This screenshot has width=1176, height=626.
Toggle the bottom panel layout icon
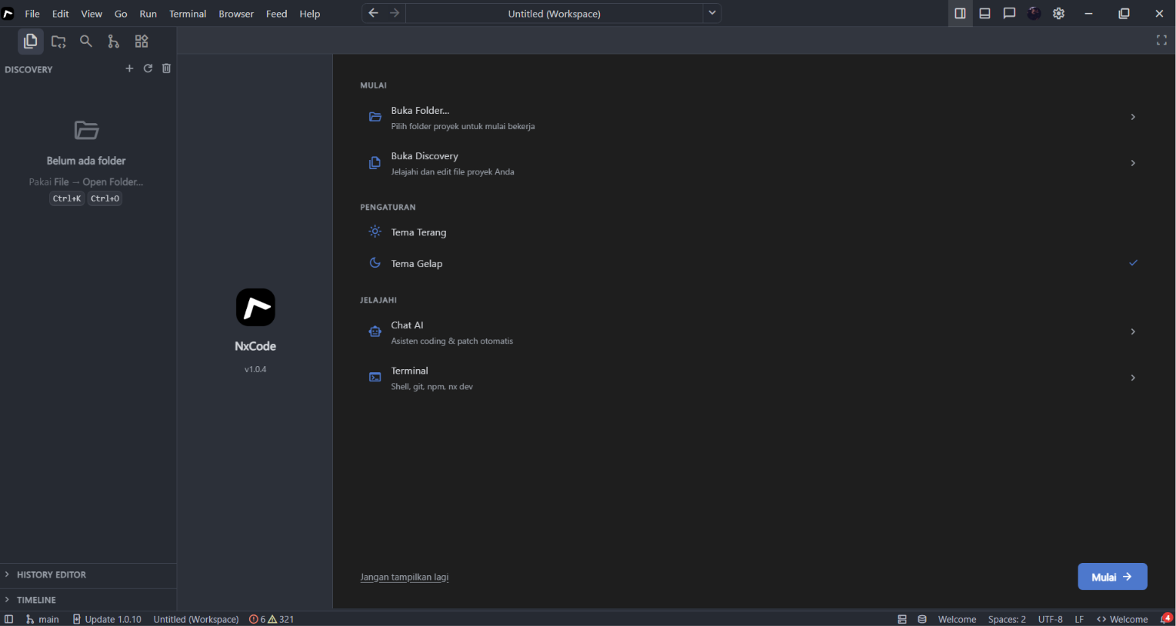pyautogui.click(x=984, y=13)
